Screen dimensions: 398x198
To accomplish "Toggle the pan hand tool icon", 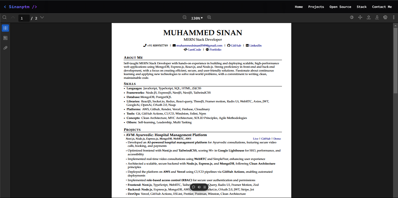I will point(360,17).
